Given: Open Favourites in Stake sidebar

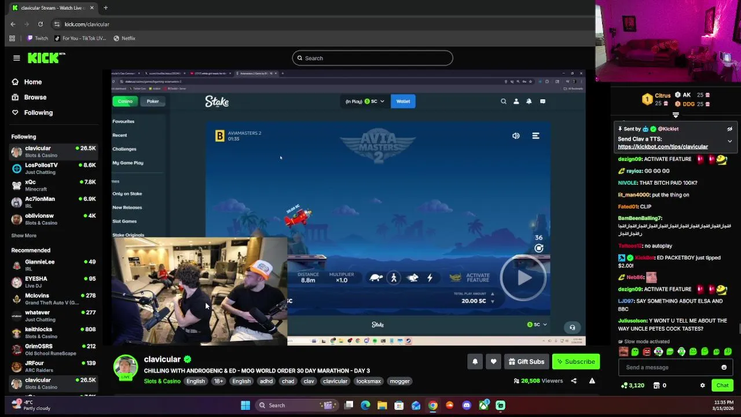Looking at the screenshot, I should [x=123, y=122].
